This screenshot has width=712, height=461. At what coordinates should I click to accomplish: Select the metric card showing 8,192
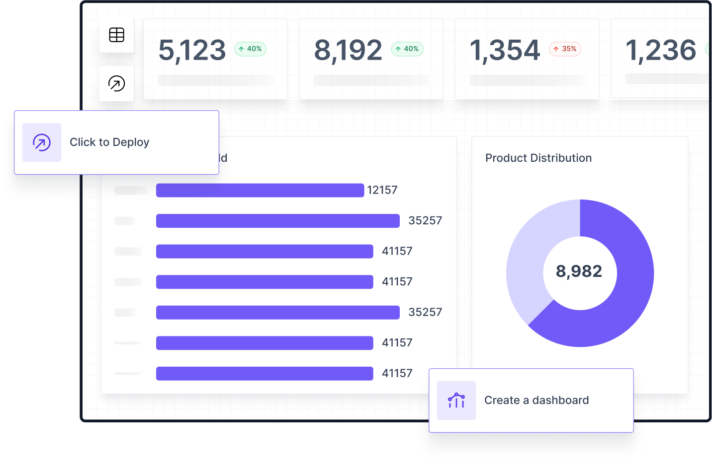[x=371, y=58]
